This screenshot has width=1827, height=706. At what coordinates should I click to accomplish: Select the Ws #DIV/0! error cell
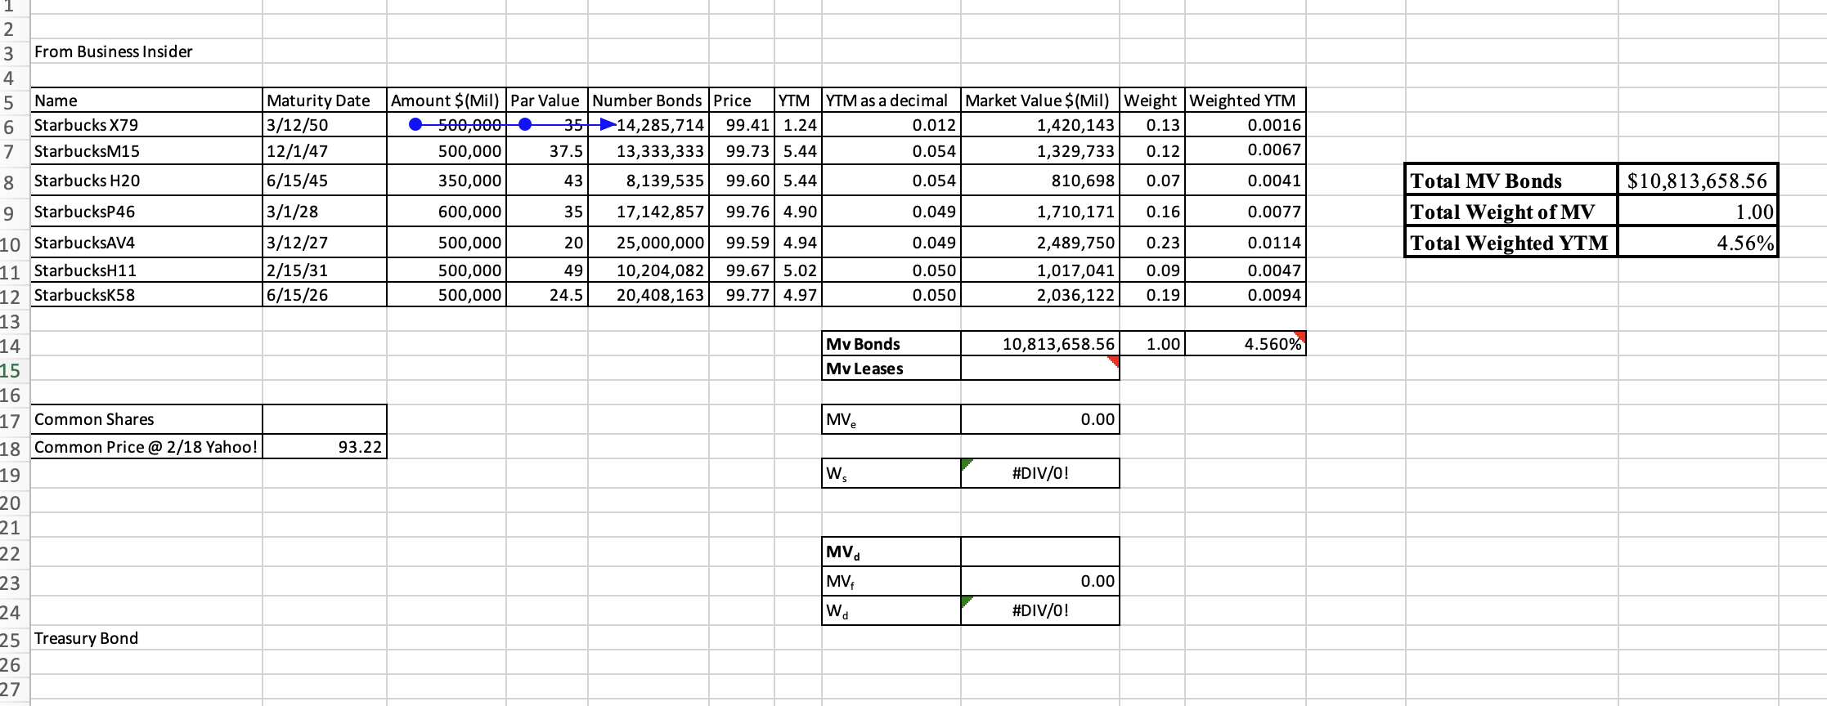(1040, 473)
